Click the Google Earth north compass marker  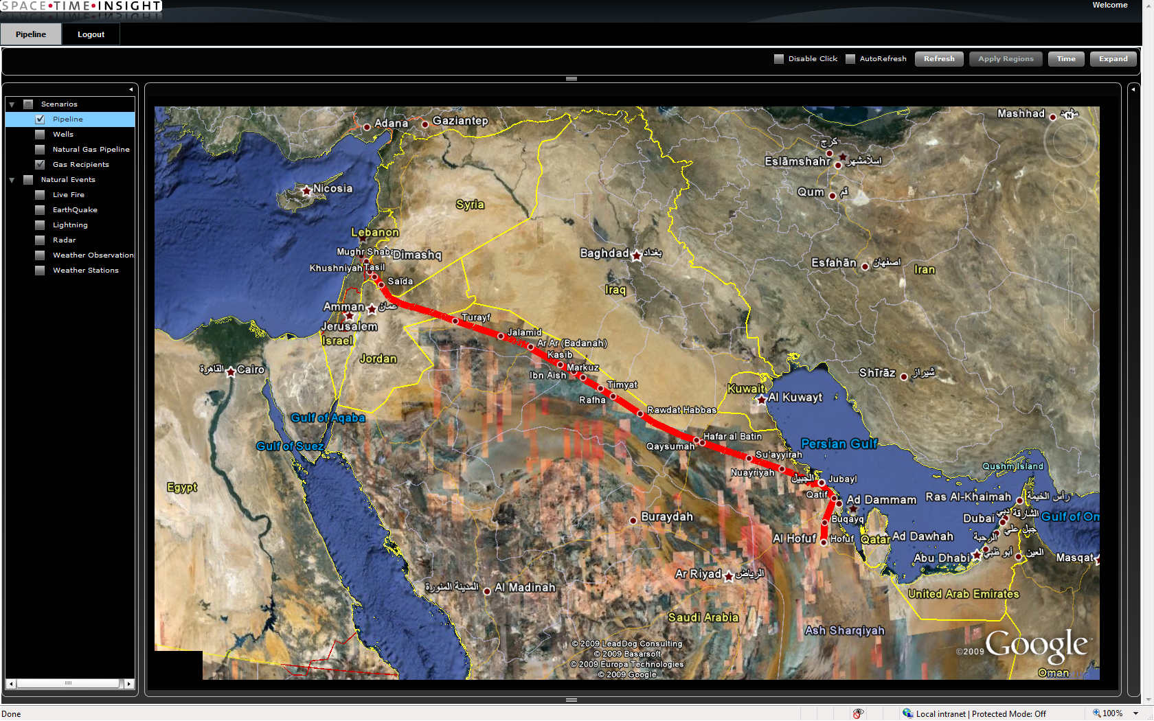[1068, 115]
